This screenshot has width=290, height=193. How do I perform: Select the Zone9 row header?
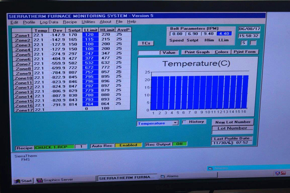click(x=23, y=73)
